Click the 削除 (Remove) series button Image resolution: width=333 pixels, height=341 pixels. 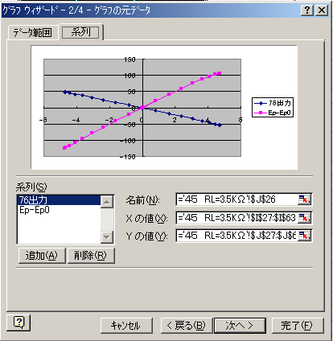(91, 256)
